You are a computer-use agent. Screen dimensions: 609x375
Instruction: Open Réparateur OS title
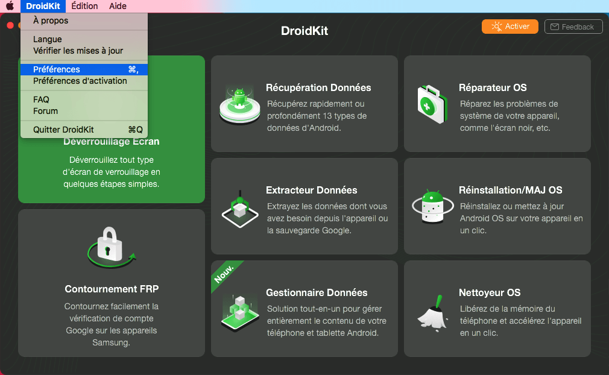coord(493,88)
